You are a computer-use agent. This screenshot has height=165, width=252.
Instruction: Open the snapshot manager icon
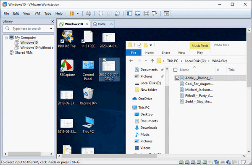(x=118, y=13)
